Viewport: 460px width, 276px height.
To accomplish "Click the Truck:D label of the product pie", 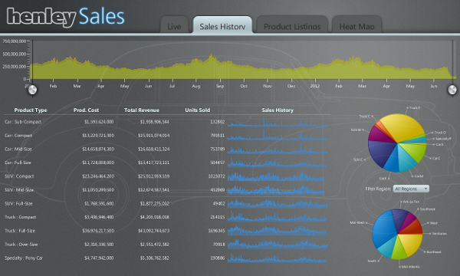I will 440,133.
